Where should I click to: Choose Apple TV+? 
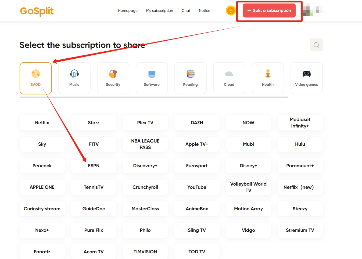[197, 144]
